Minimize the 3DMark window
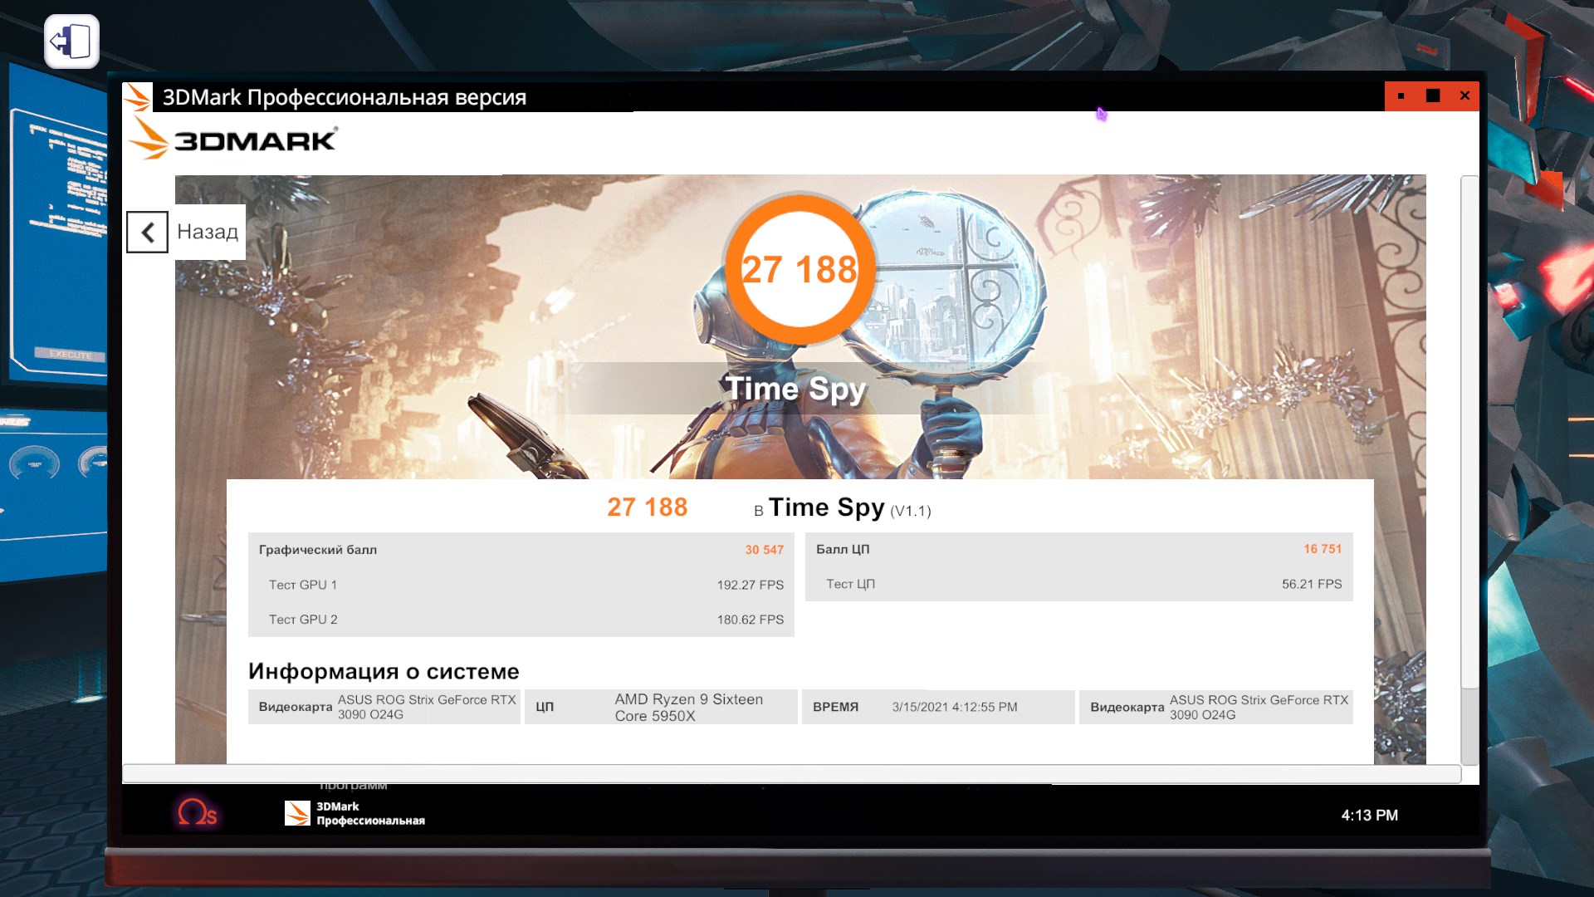This screenshot has width=1594, height=897. point(1401,96)
